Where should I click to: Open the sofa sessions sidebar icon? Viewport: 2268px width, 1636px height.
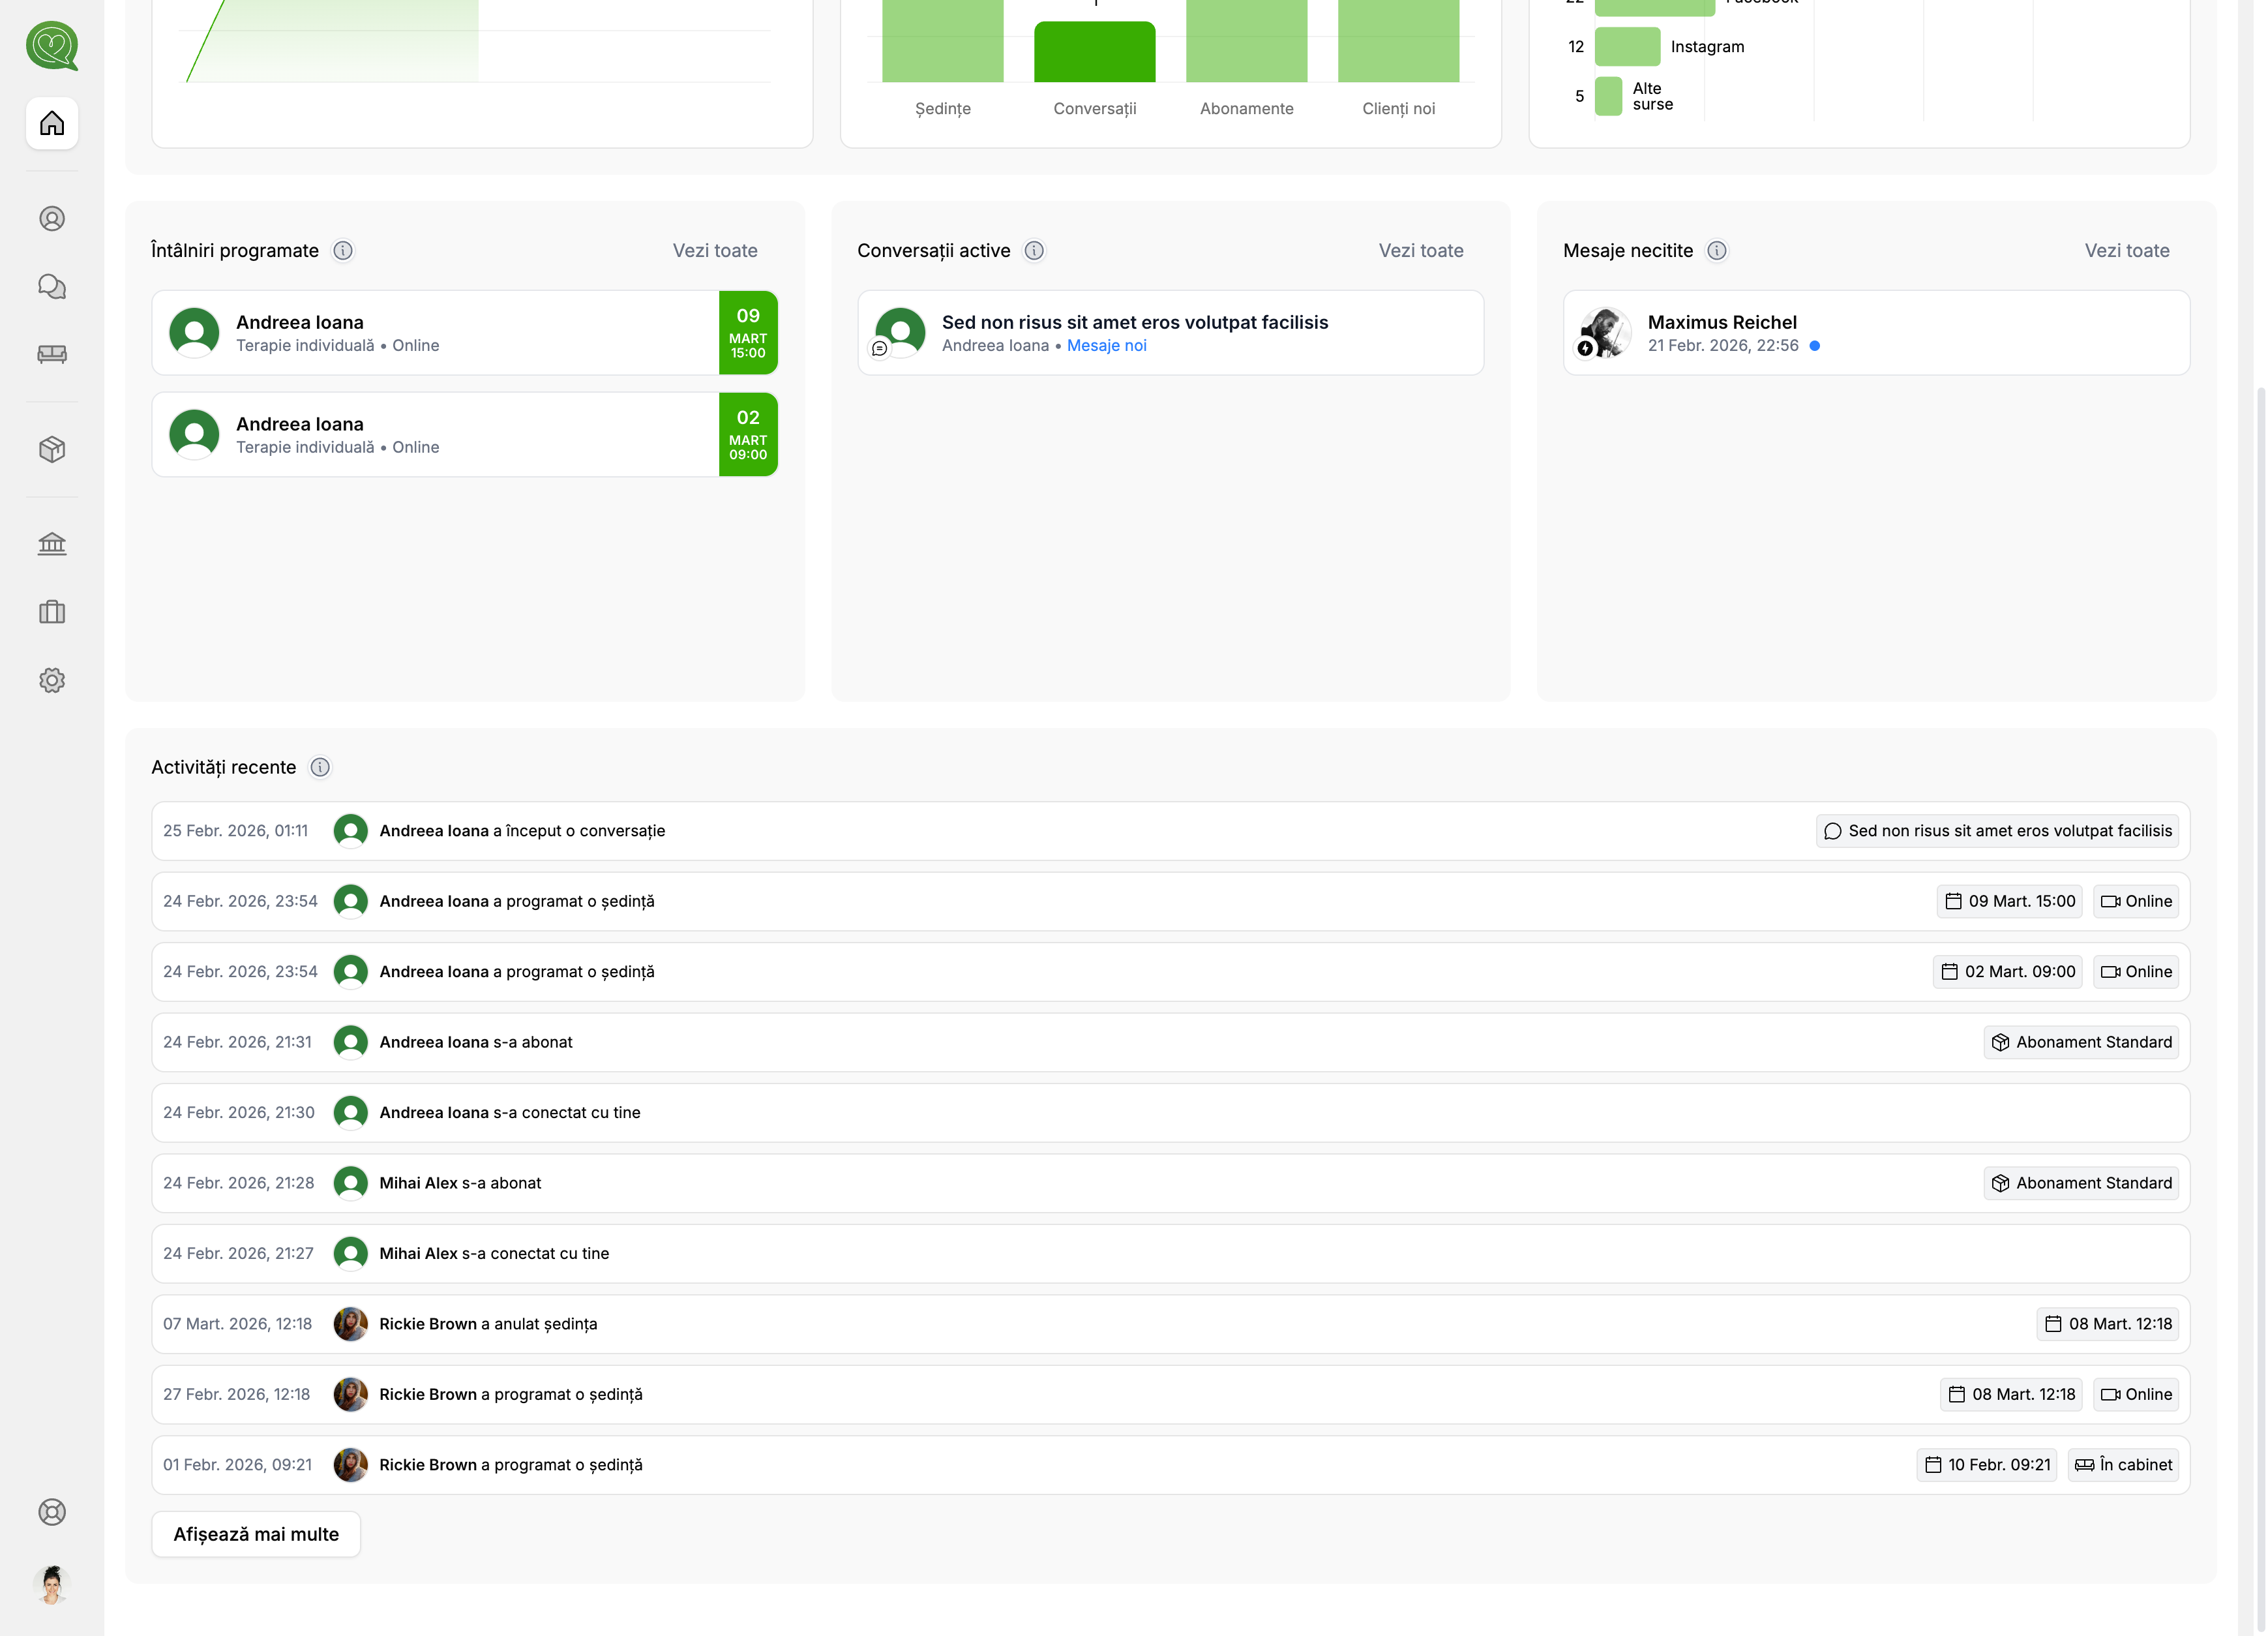pos(52,354)
